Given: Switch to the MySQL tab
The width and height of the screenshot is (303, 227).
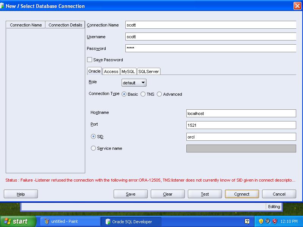Looking at the screenshot, I should [128, 72].
